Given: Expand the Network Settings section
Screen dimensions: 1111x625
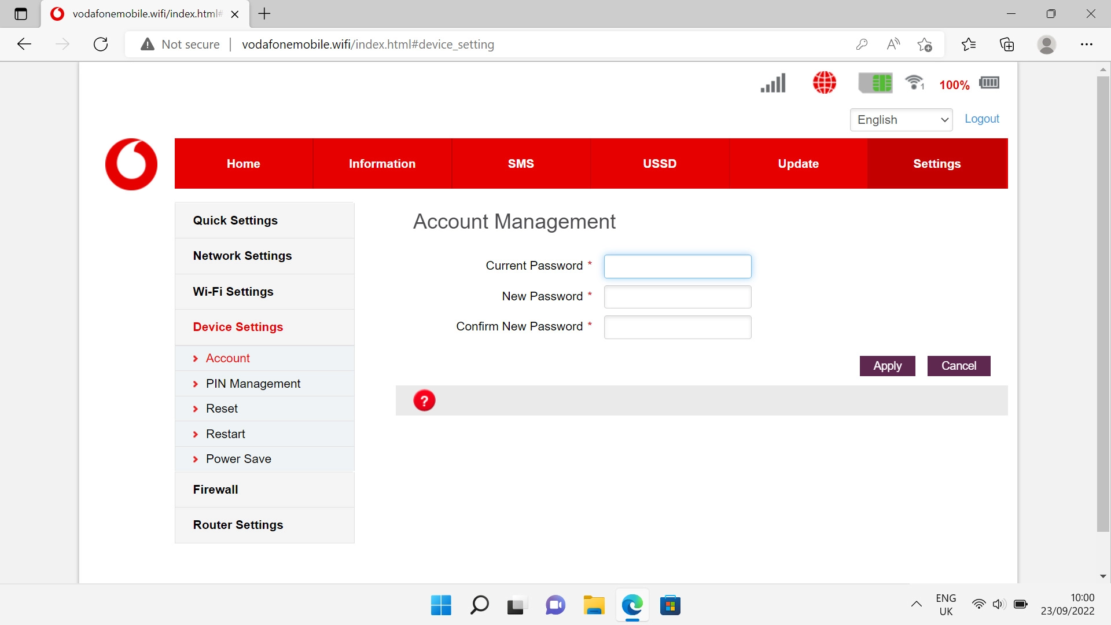Looking at the screenshot, I should [x=242, y=256].
